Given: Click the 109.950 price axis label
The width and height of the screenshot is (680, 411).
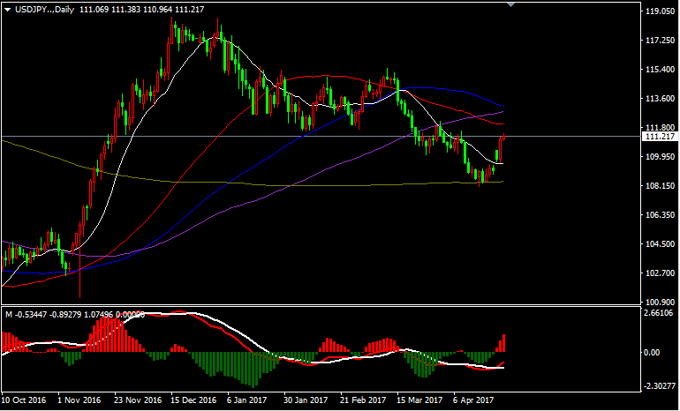Looking at the screenshot, I should [659, 157].
